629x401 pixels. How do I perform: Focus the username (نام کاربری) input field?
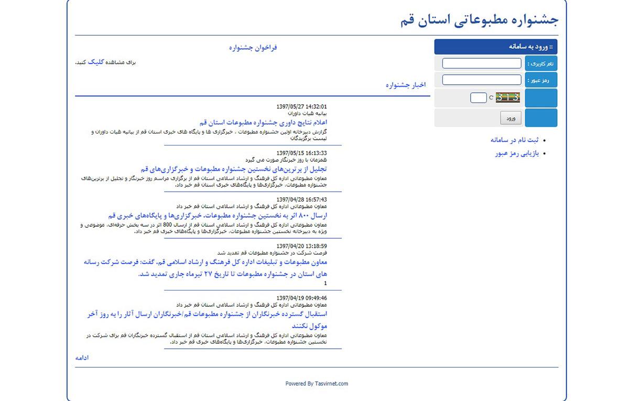(x=482, y=63)
